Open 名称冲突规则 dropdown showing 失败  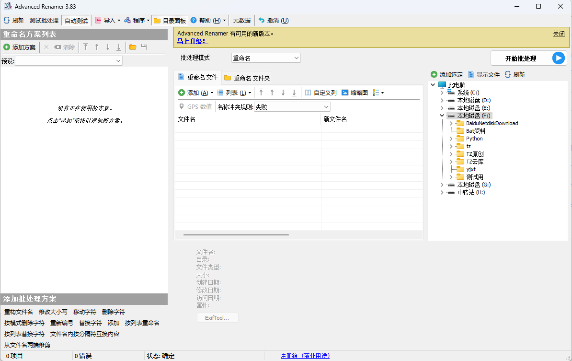[x=292, y=107]
